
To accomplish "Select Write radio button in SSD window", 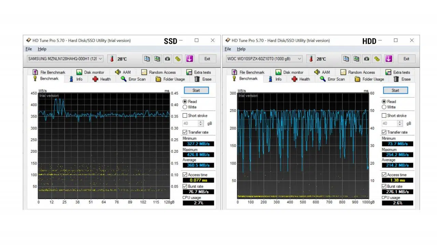I will pyautogui.click(x=185, y=107).
